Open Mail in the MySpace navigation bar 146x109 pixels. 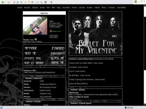tap(53, 8)
